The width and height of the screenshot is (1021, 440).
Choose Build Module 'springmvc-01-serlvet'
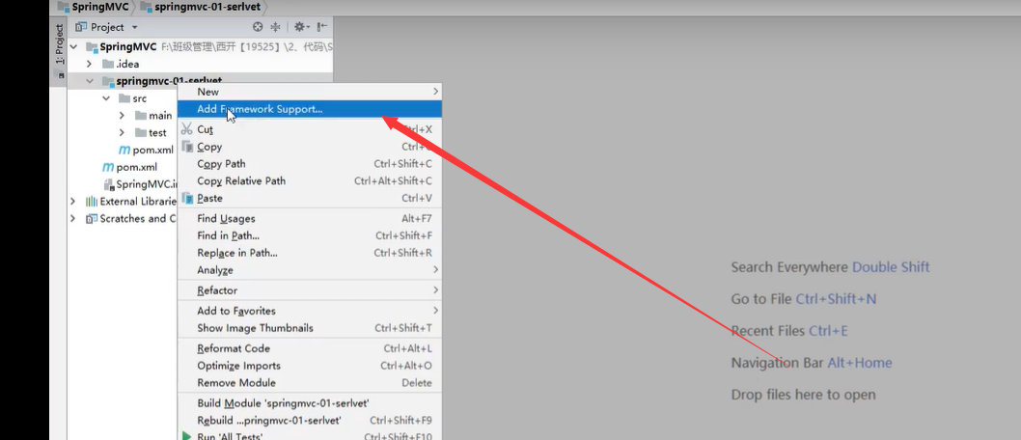click(310, 403)
